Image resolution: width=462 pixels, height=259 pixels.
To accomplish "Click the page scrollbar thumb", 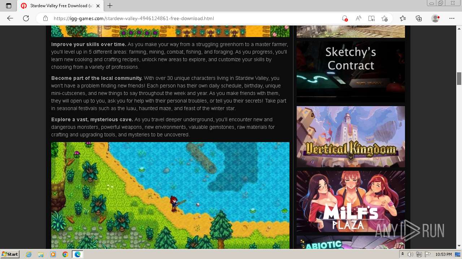I will [x=459, y=78].
